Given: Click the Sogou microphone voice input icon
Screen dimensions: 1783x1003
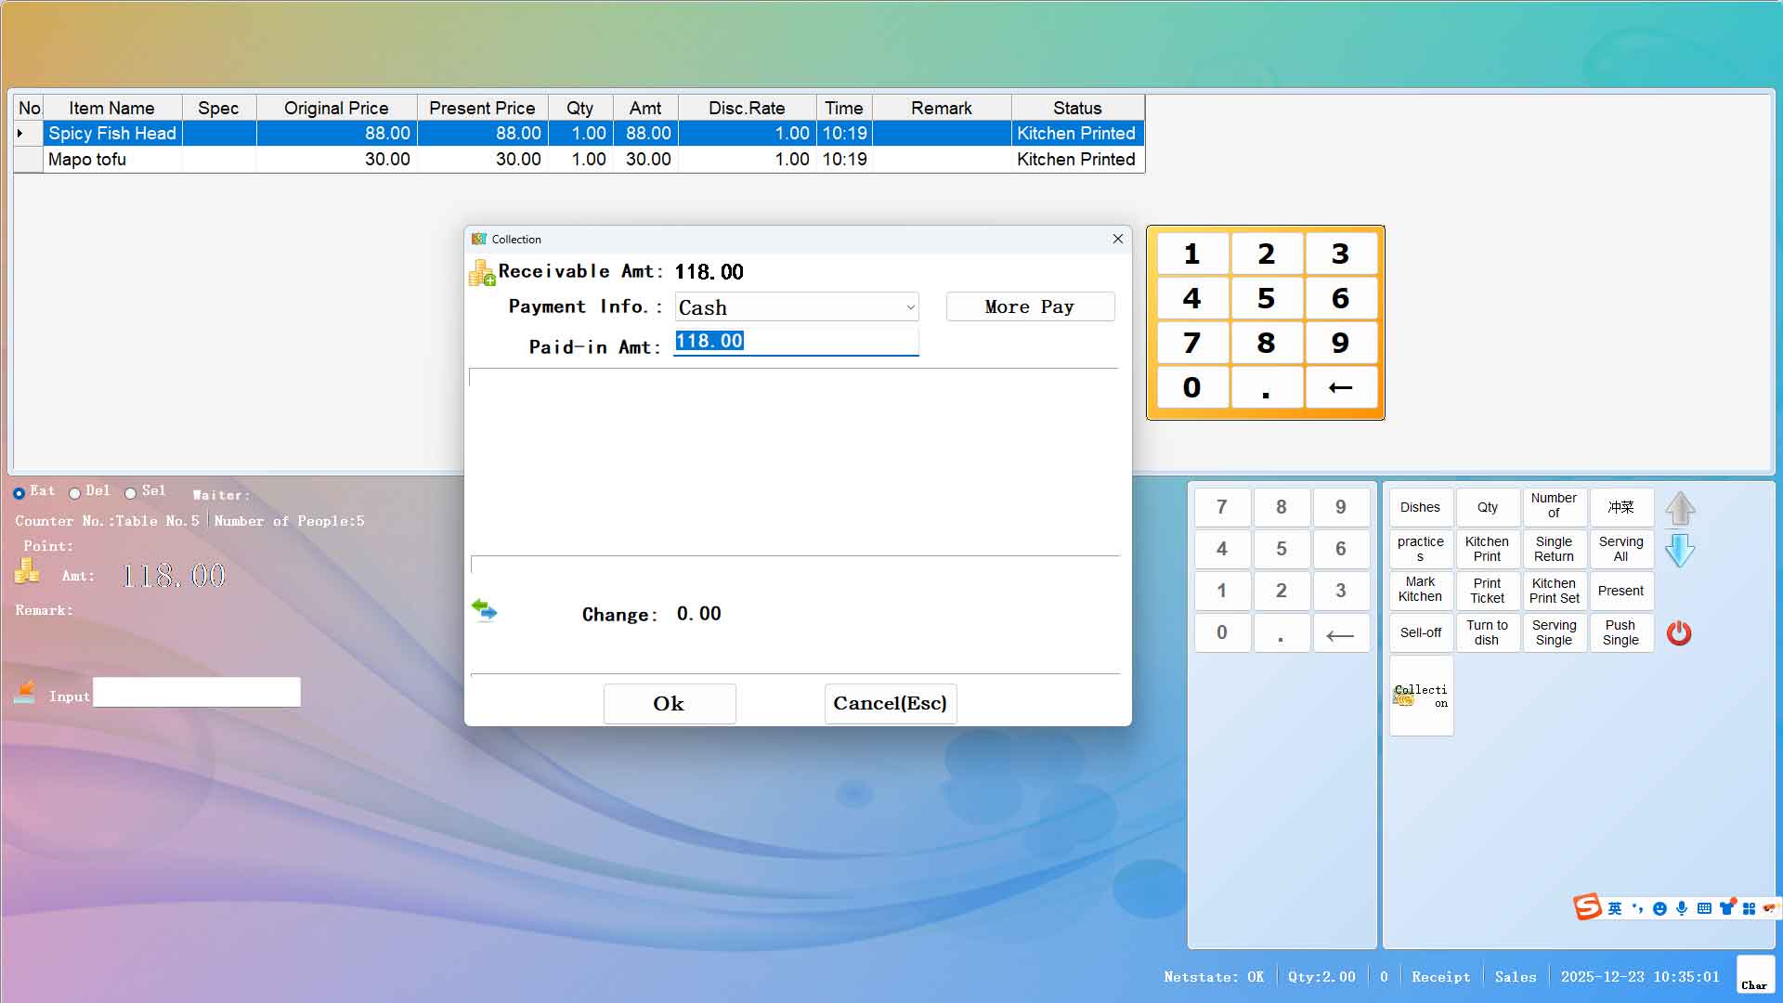Looking at the screenshot, I should coord(1682,908).
